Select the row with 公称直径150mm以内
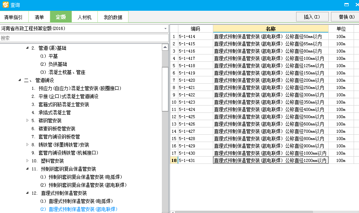The height and width of the screenshot is (213, 359). 271,73
